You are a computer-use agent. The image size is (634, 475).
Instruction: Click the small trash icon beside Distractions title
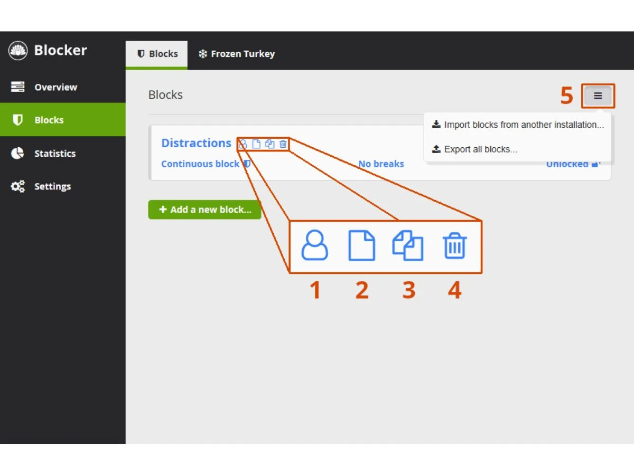283,144
